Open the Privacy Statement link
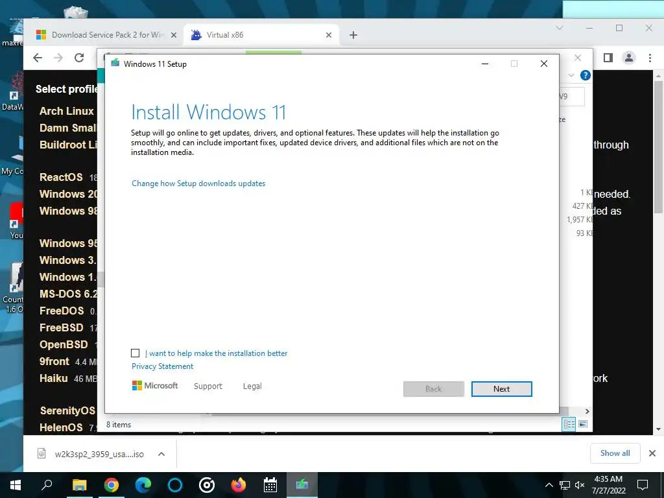Image resolution: width=664 pixels, height=498 pixels. point(162,366)
